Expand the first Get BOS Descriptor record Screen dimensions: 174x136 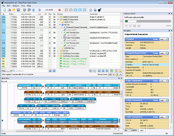point(58,17)
